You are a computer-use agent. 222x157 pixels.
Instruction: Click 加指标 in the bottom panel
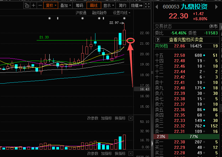pos(107,153)
